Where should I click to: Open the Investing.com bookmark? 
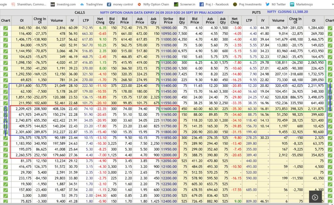63,5
